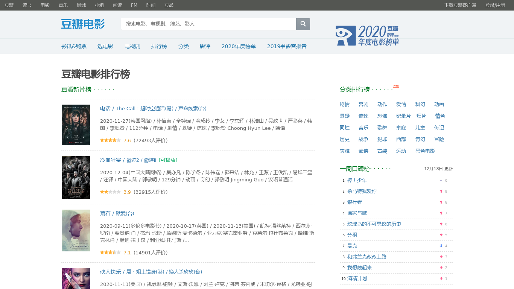Select the 惊悚 category
514x289 pixels.
tap(363, 116)
